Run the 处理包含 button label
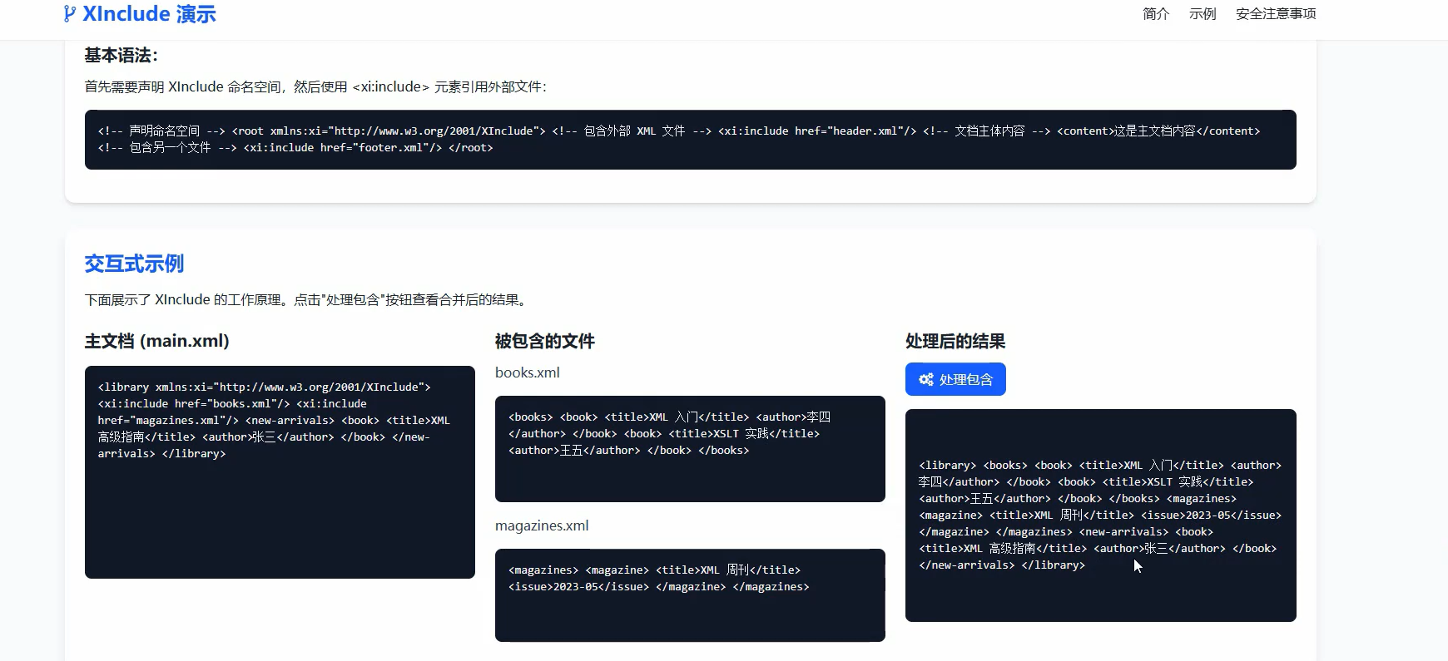This screenshot has width=1448, height=661. point(966,380)
